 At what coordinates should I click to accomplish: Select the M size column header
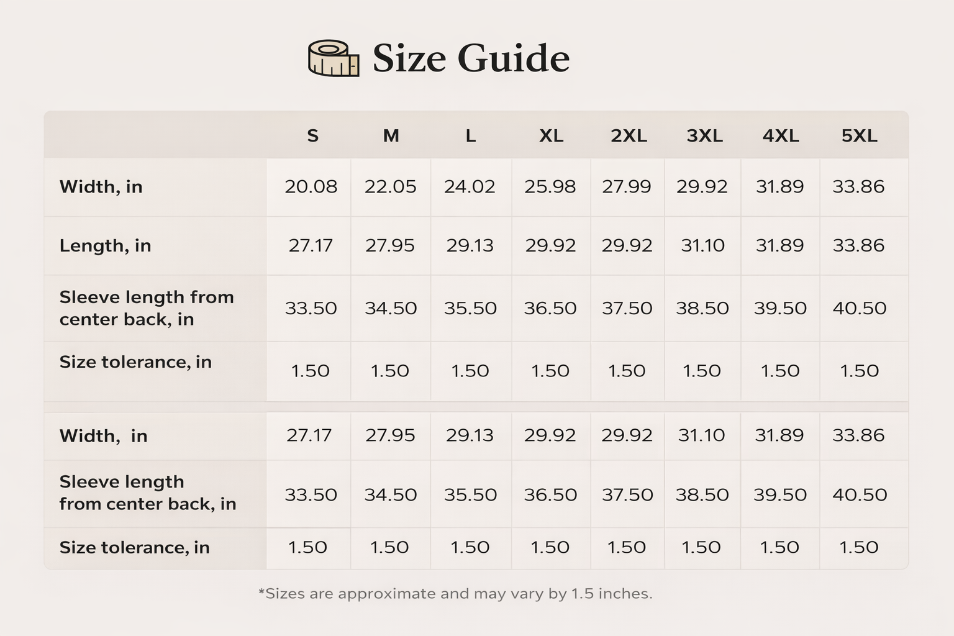pyautogui.click(x=391, y=136)
